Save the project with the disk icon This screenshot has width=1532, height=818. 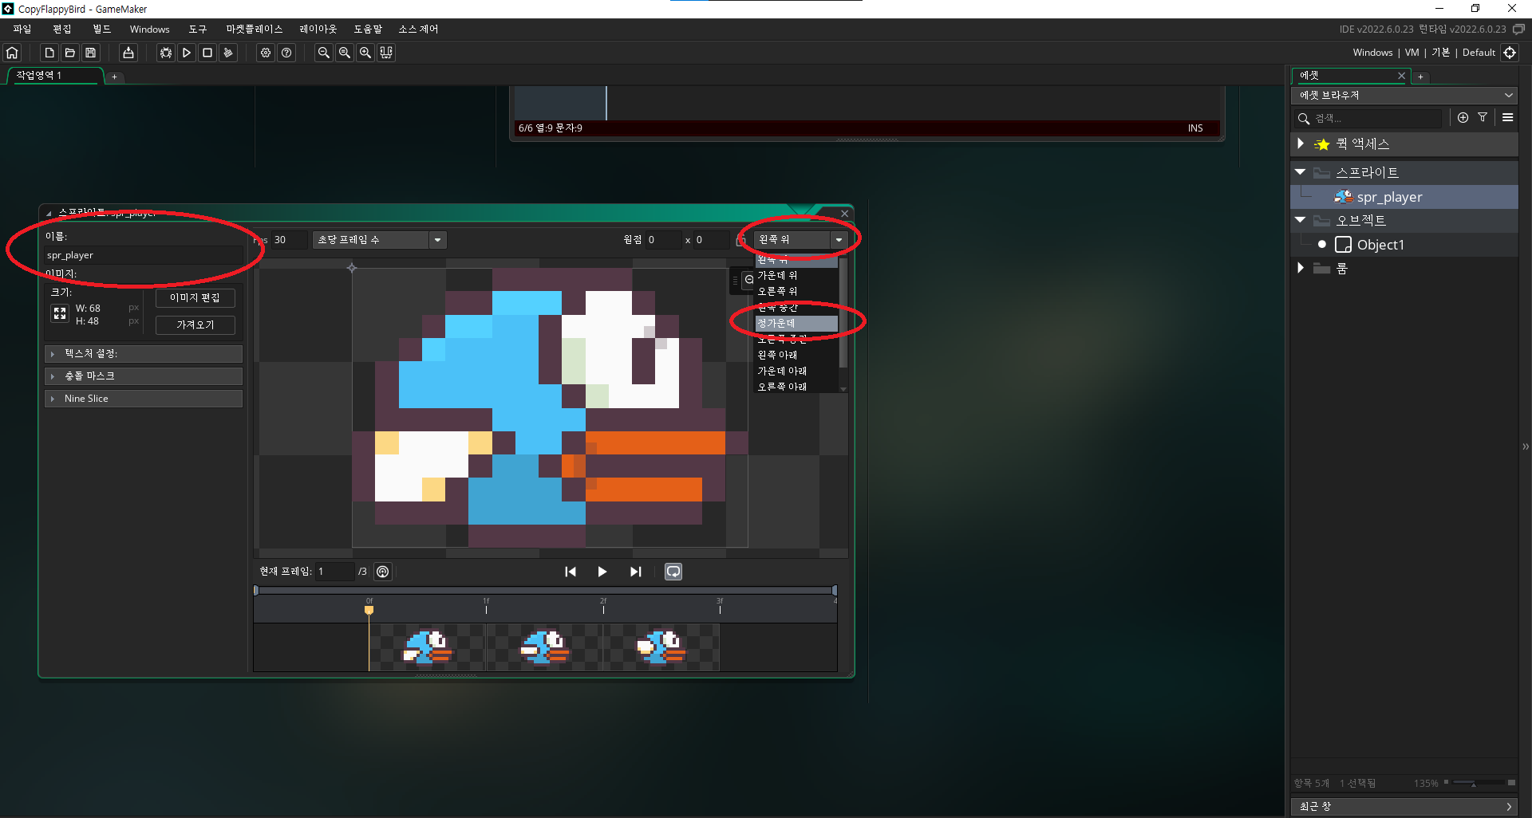pos(91,53)
